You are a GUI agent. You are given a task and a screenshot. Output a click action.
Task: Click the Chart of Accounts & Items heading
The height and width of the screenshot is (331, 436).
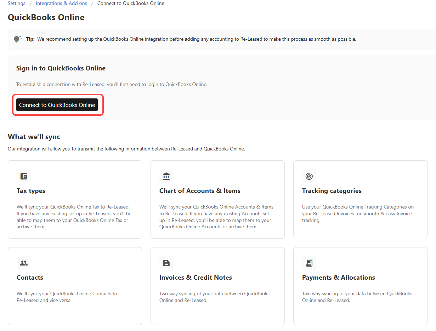pos(200,191)
